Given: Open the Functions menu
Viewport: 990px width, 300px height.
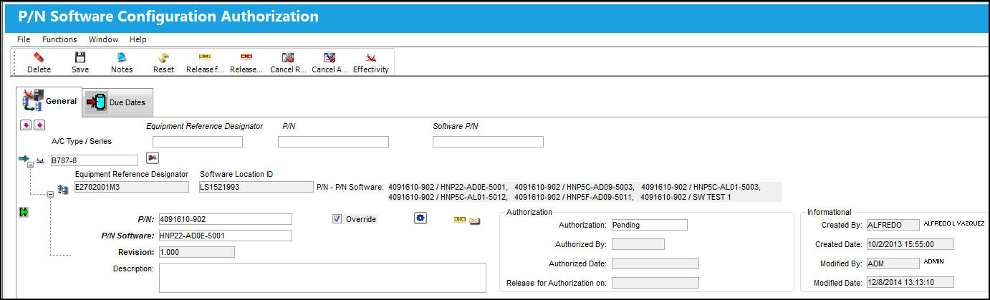Looking at the screenshot, I should 59,39.
